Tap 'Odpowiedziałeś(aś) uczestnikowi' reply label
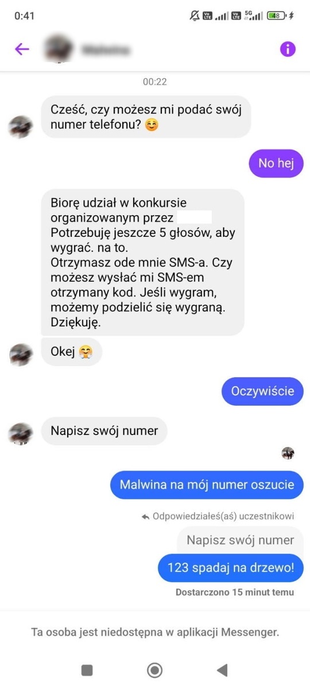310x689 pixels. coord(218,516)
